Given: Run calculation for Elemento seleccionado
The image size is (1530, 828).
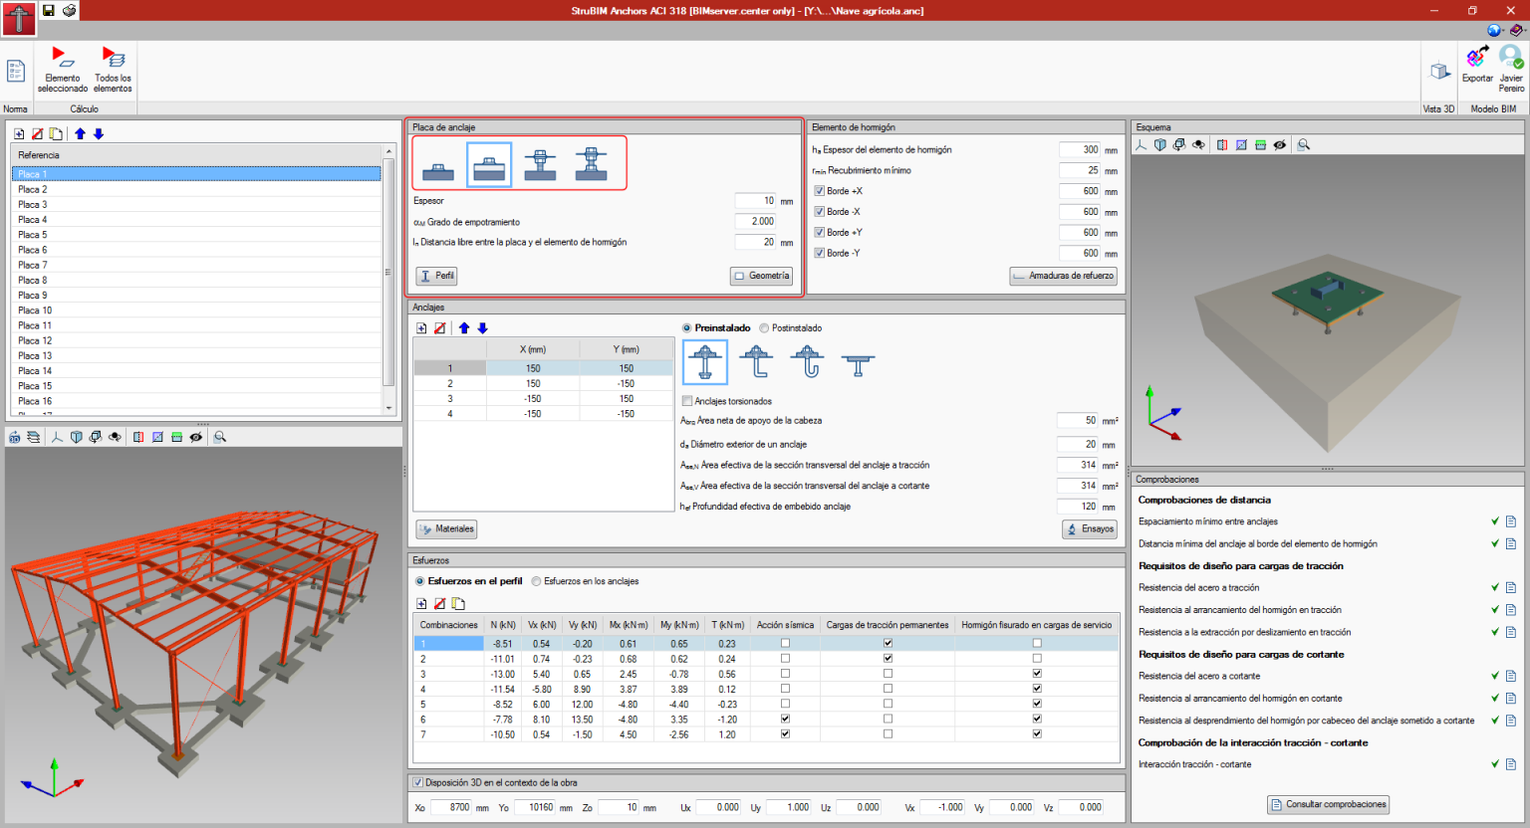Looking at the screenshot, I should pos(62,70).
